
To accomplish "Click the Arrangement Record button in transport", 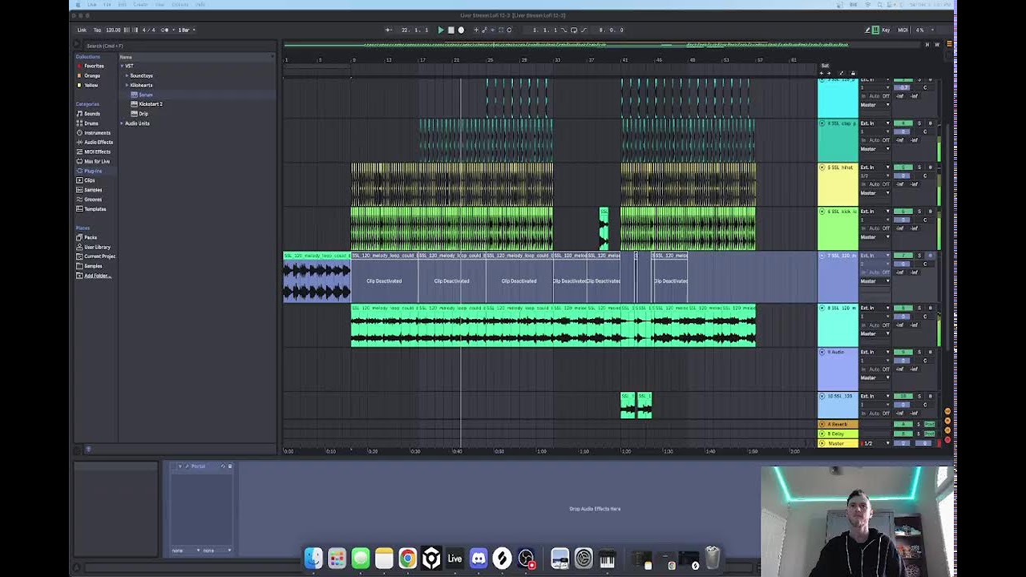I will pyautogui.click(x=461, y=30).
